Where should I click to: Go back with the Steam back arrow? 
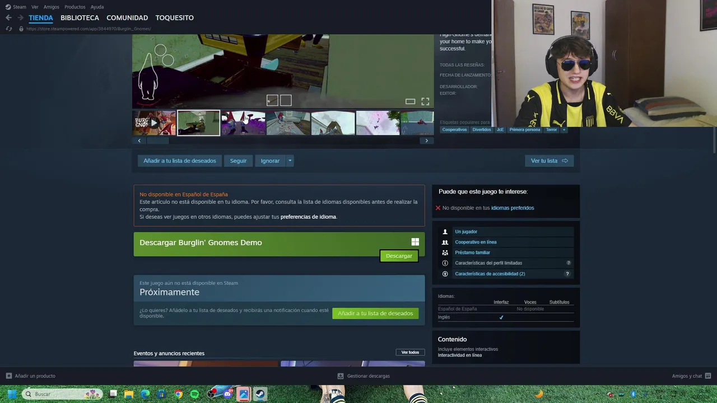click(x=8, y=18)
